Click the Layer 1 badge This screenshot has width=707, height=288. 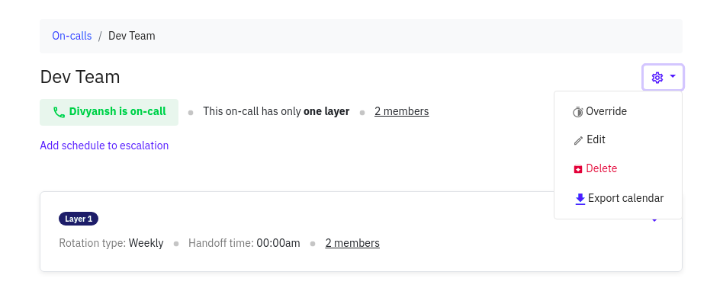click(x=79, y=219)
